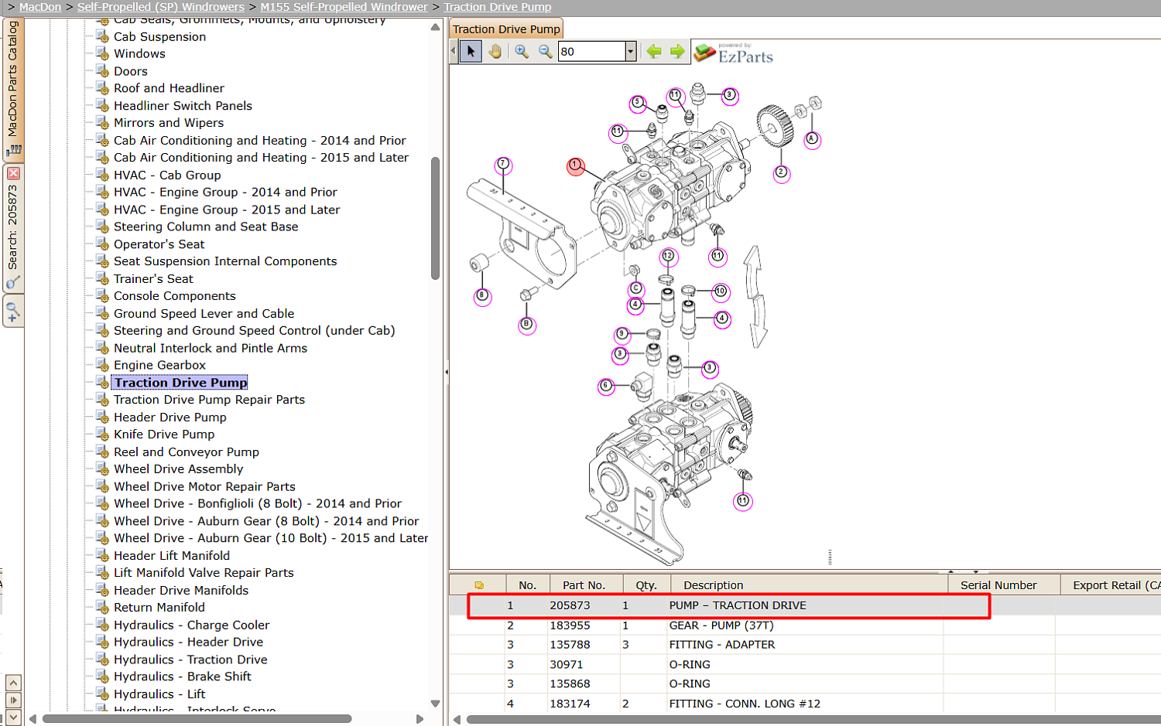Select part number 183174 cell
The height and width of the screenshot is (726, 1161).
click(x=570, y=704)
